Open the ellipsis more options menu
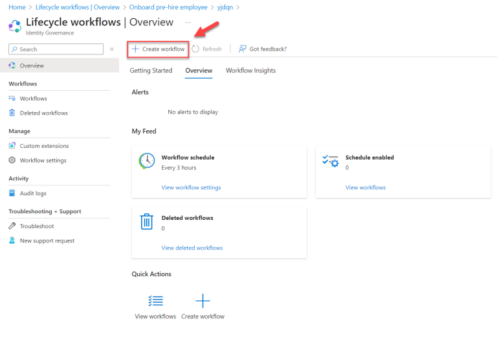497x354 pixels. (x=188, y=22)
